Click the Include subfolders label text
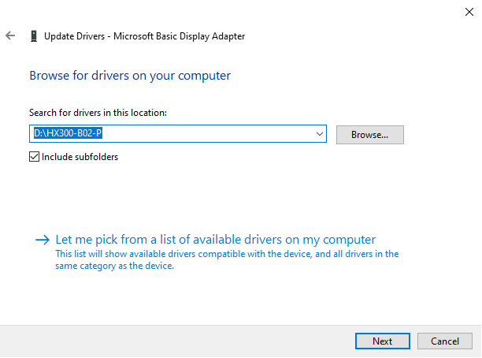Image resolution: width=482 pixels, height=358 pixels. 80,157
